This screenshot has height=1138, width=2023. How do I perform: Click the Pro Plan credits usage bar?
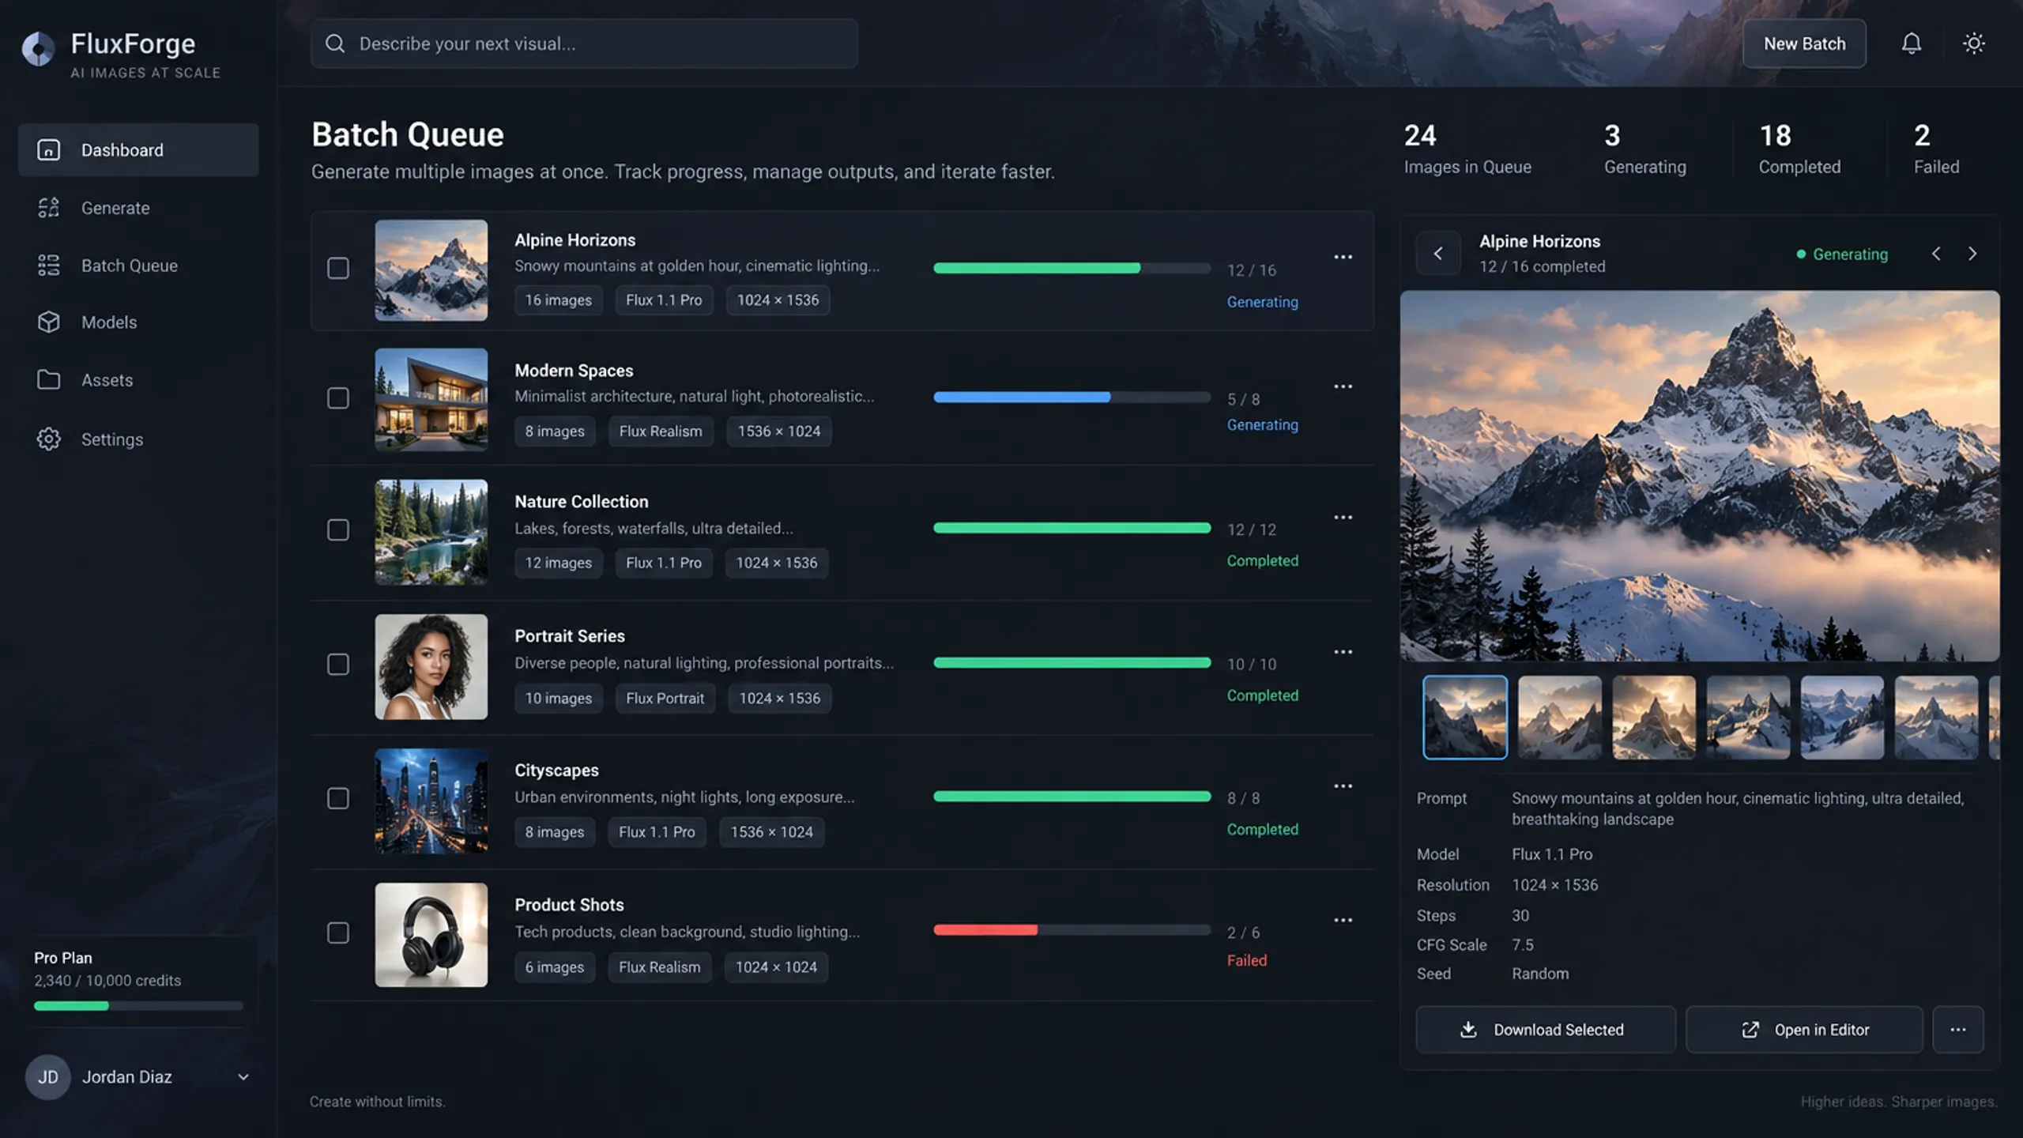point(138,1006)
